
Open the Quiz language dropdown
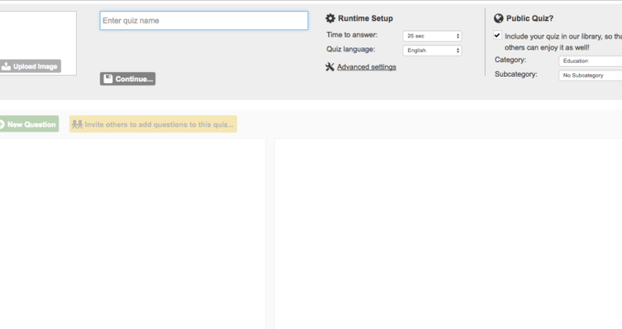(x=432, y=50)
